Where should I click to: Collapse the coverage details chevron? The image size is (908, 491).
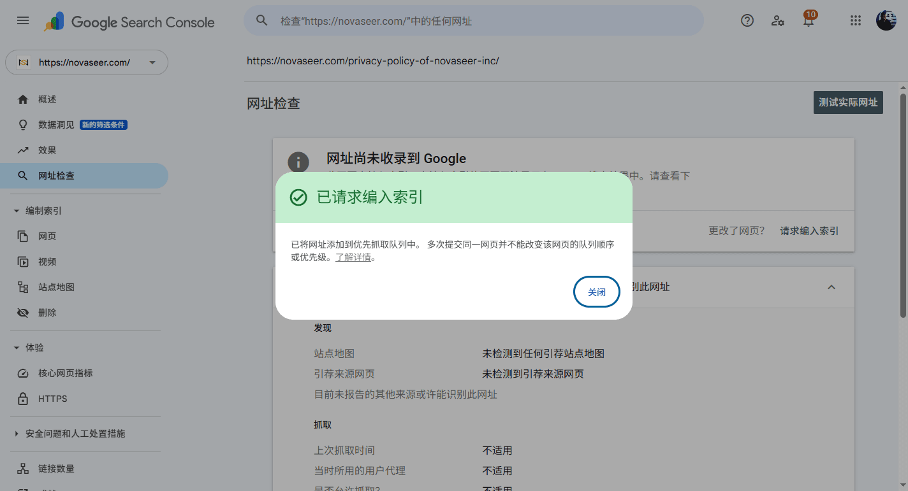point(831,287)
